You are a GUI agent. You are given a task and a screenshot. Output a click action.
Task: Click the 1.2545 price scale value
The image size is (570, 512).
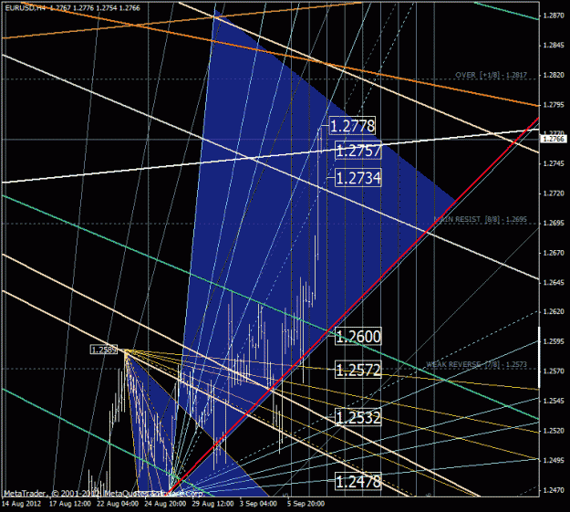click(x=554, y=401)
